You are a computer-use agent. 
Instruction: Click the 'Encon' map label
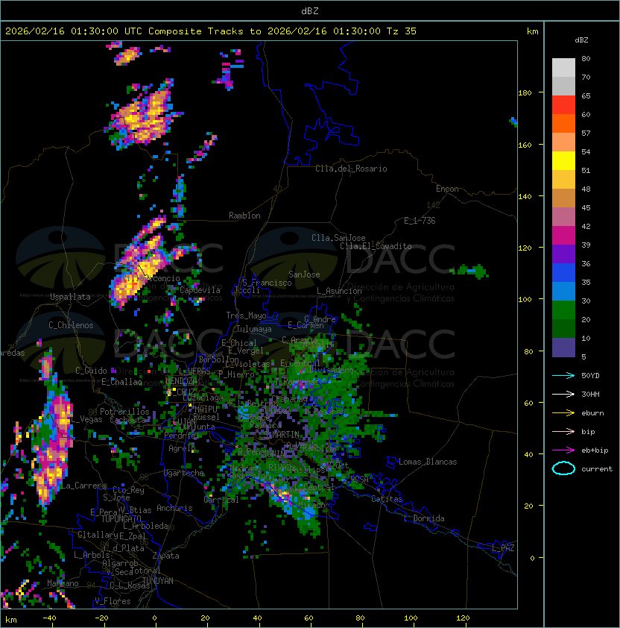click(x=447, y=189)
